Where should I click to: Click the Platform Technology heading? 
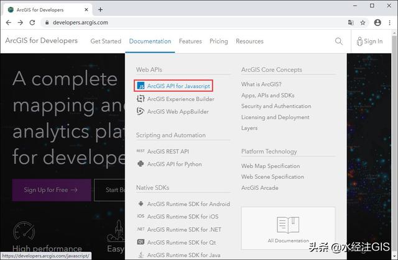(269, 151)
